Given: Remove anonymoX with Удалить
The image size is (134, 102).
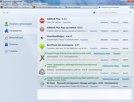Looking at the screenshot, I should (126, 60).
